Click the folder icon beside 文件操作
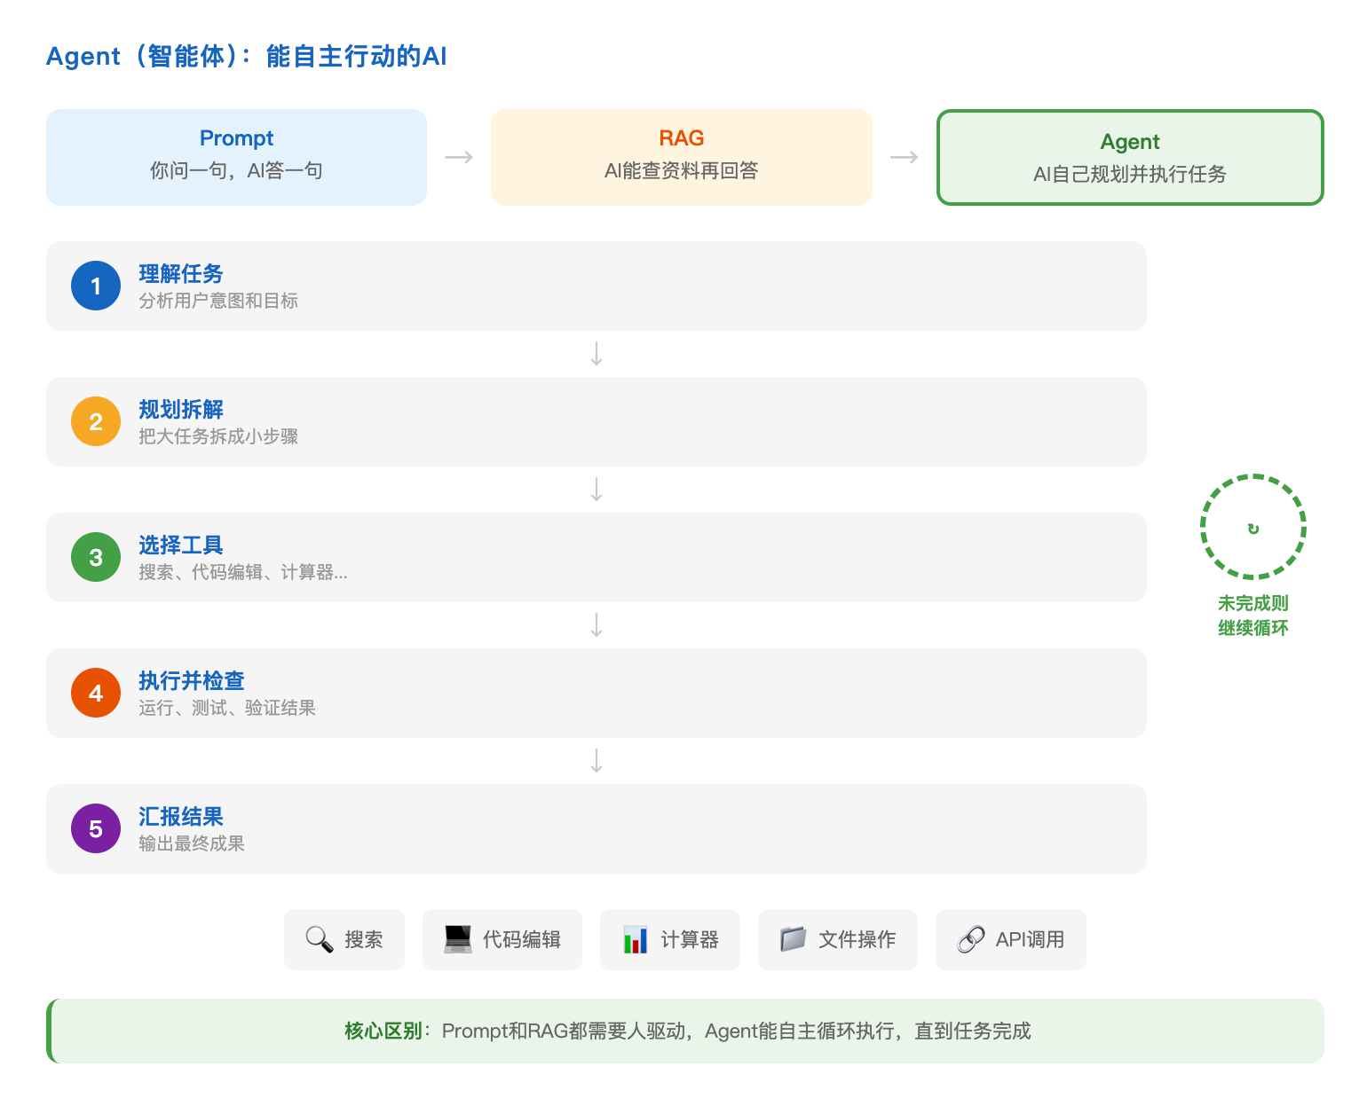1367x1098 pixels. click(793, 939)
